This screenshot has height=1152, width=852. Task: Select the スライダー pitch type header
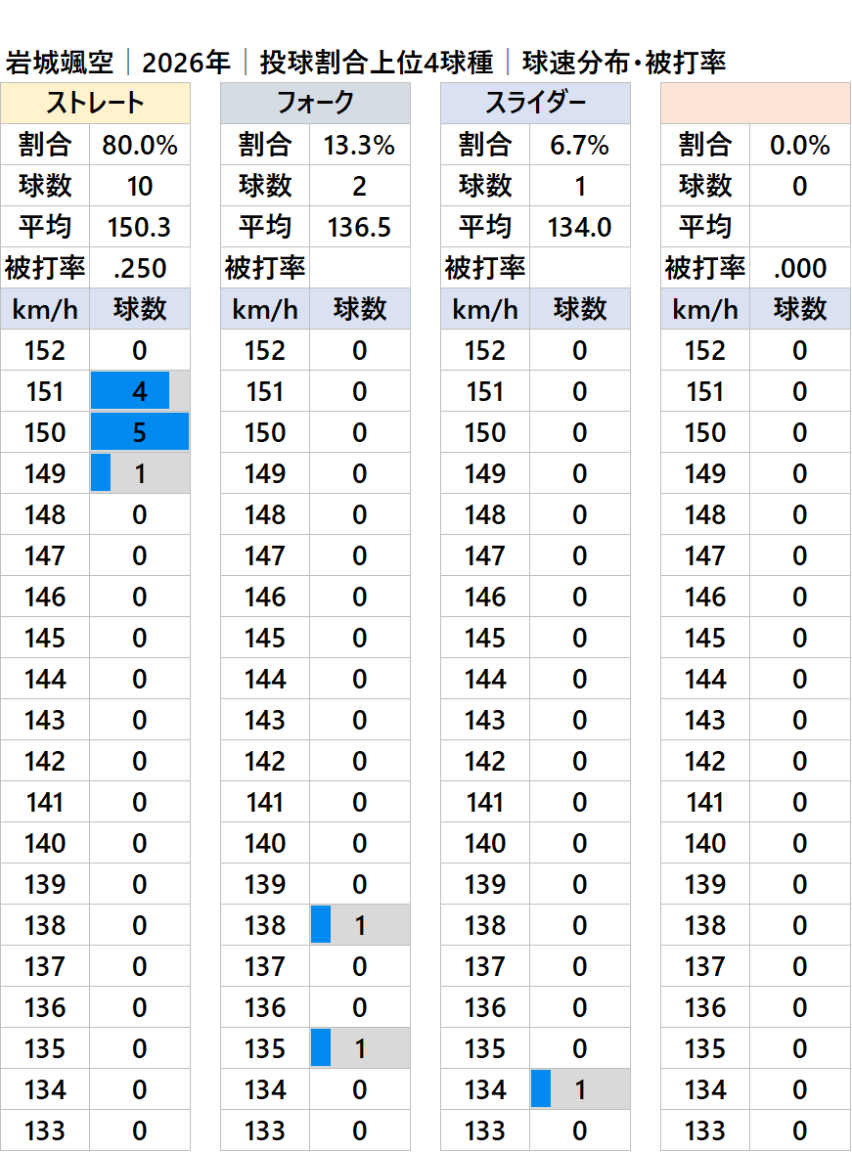[535, 103]
